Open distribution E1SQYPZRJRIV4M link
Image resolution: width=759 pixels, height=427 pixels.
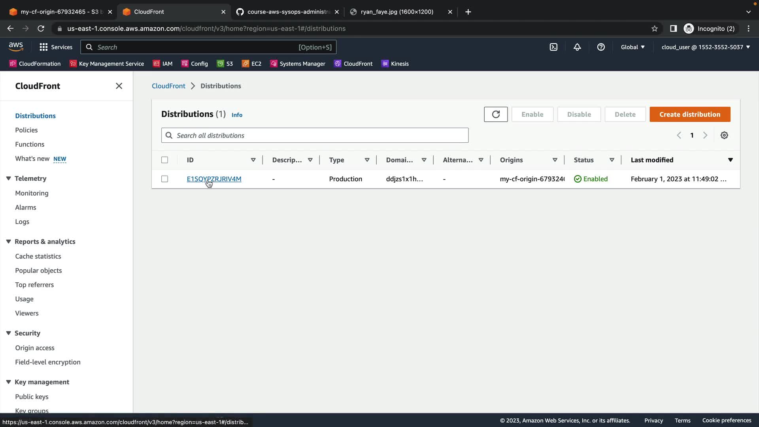coord(214,179)
